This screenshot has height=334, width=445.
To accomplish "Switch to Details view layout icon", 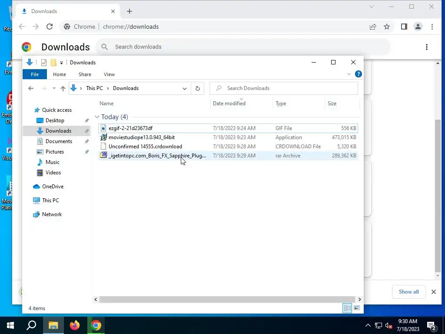I will [x=347, y=308].
